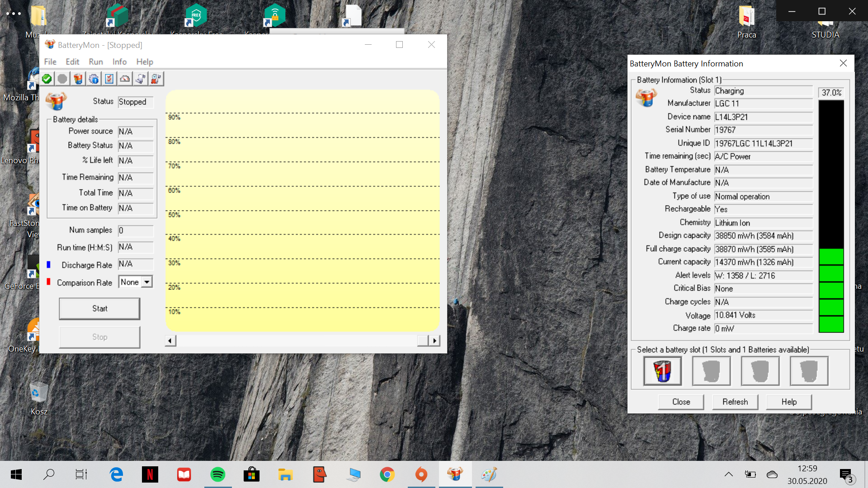The image size is (868, 488).
Task: Click Close button in Battery Information dialog
Action: [681, 402]
